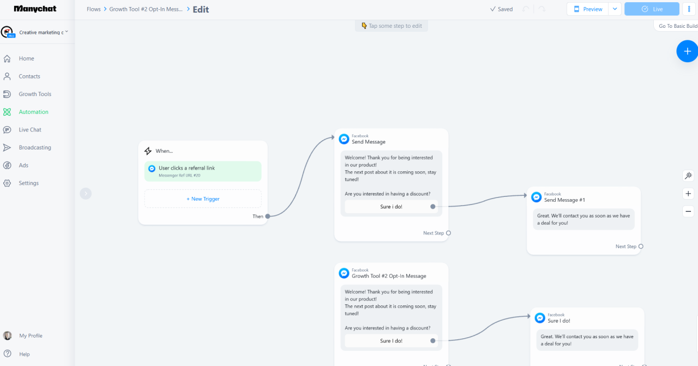The height and width of the screenshot is (366, 698).
Task: Click the Send Message #1 step title
Action: (x=564, y=200)
